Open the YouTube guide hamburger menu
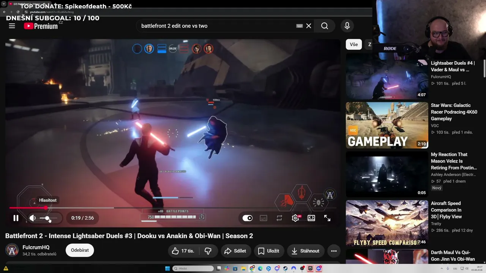486x273 pixels. click(x=12, y=26)
